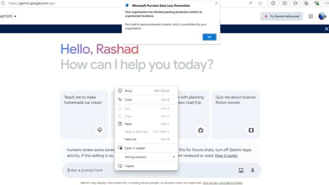Click the microphone voice input icon
Image resolution: width=329 pixels, height=185 pixels.
253,170
